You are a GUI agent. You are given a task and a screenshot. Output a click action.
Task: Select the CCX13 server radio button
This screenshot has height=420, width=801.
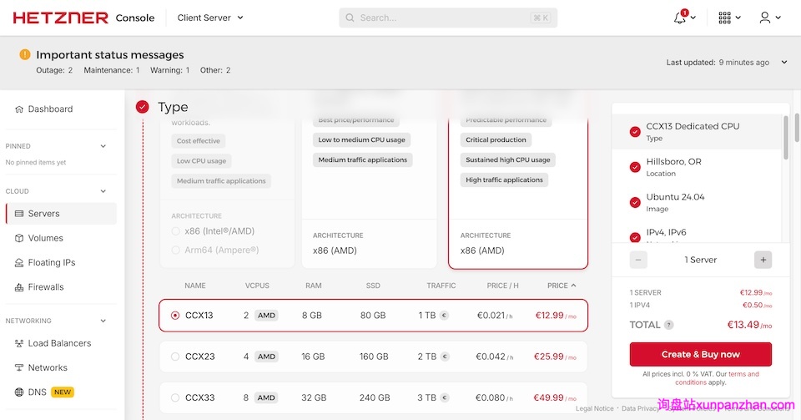175,316
